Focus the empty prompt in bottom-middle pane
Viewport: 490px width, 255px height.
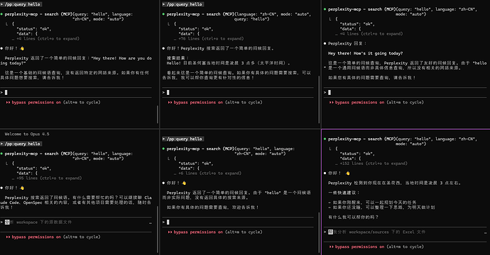(x=238, y=222)
